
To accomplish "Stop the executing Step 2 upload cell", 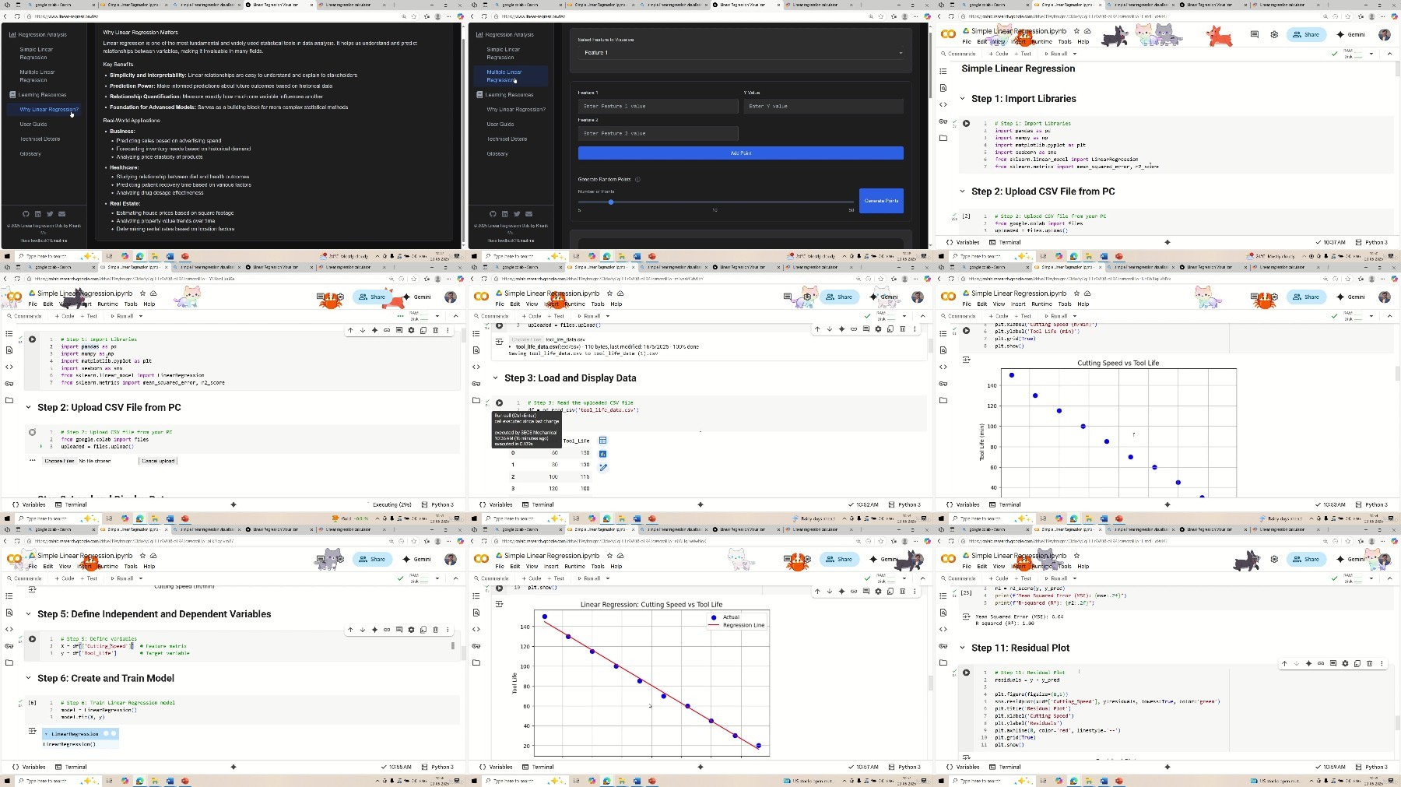I will point(32,432).
